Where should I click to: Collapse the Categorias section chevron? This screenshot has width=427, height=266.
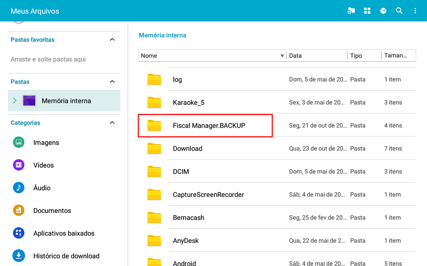112,123
